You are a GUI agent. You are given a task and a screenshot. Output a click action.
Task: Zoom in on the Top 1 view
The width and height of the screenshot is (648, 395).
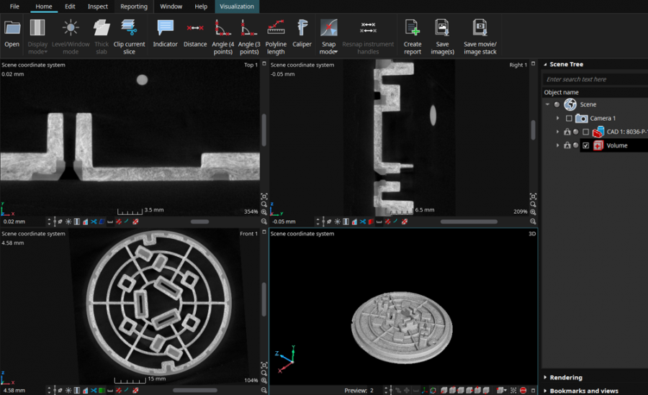click(x=264, y=212)
